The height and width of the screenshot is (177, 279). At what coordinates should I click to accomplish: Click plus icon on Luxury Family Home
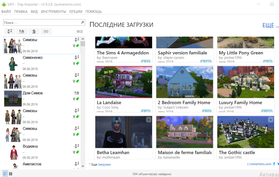coord(270,70)
